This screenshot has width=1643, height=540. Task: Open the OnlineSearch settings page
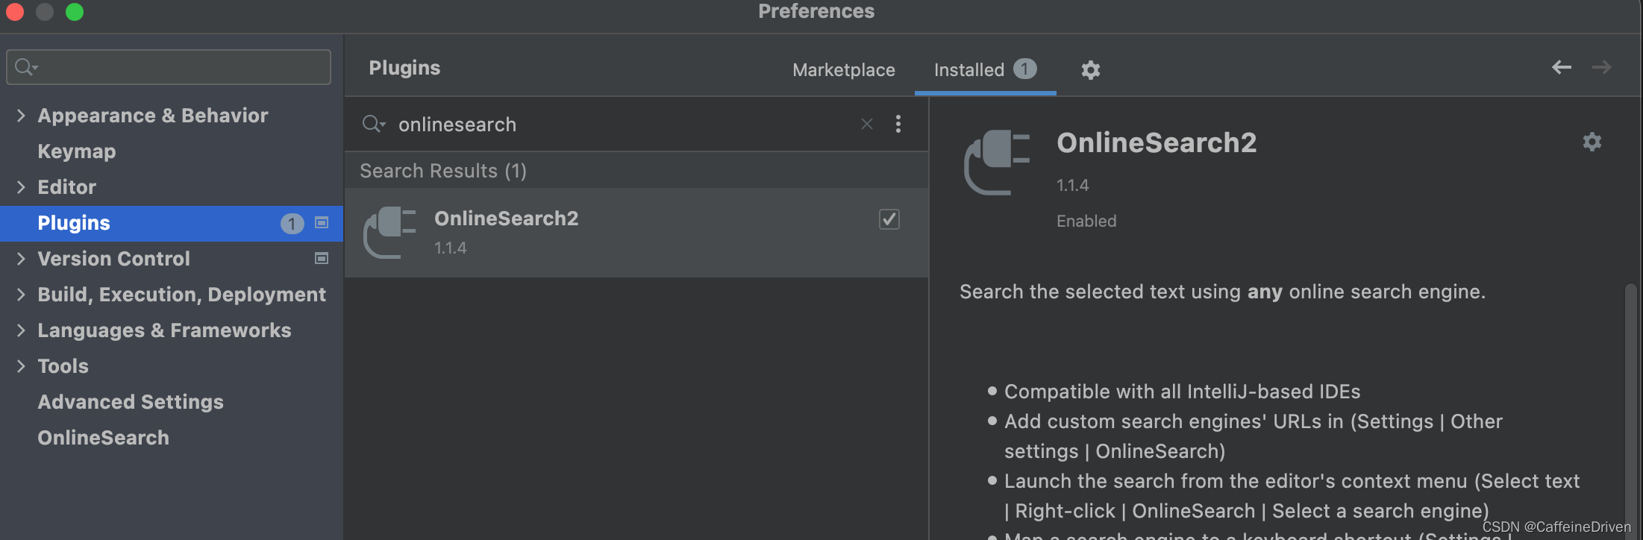(104, 438)
